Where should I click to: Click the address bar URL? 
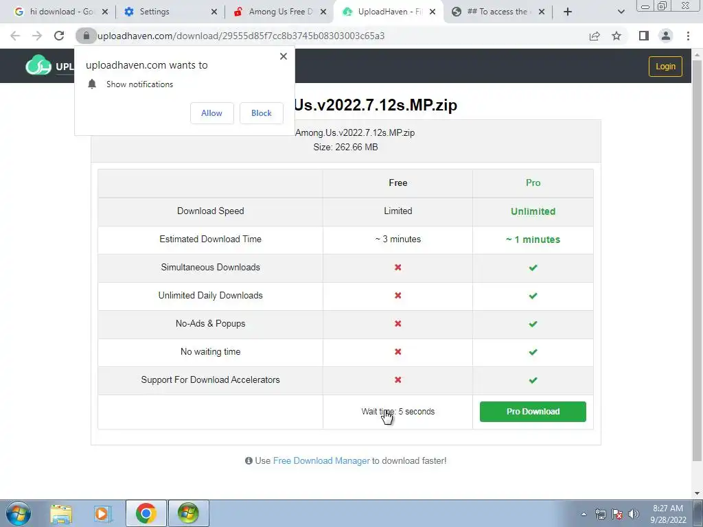[241, 36]
